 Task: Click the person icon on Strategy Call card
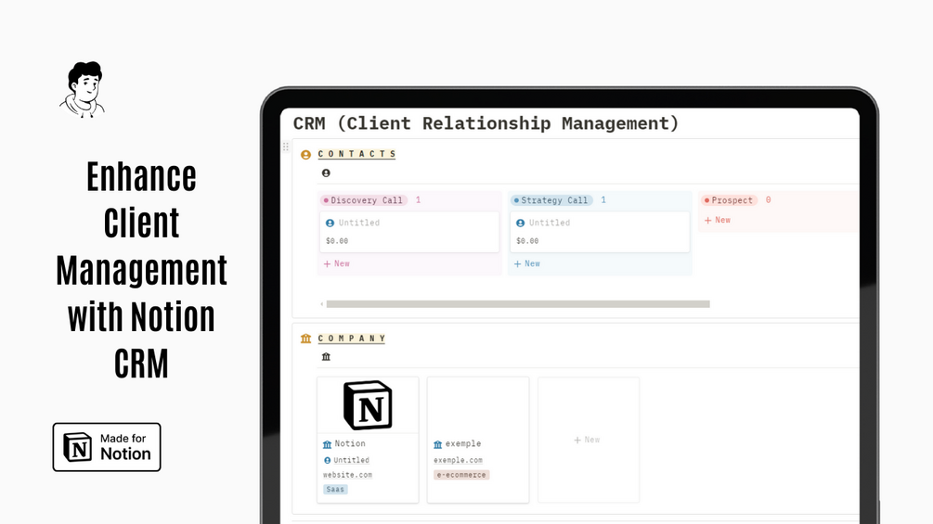[x=520, y=223]
